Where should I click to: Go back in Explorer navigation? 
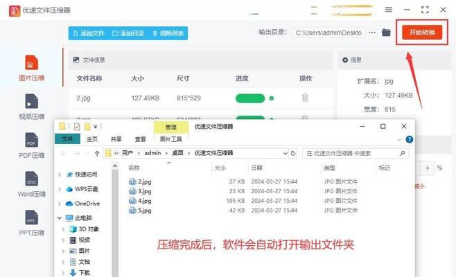(x=64, y=153)
